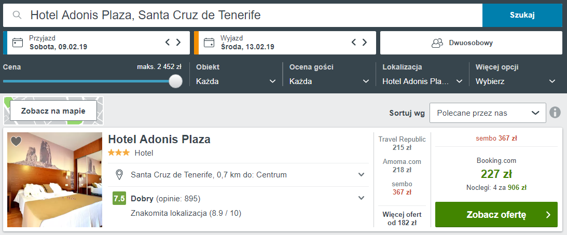Click the magnifying glass search icon
Image resolution: width=567 pixels, height=235 pixels.
(17, 15)
